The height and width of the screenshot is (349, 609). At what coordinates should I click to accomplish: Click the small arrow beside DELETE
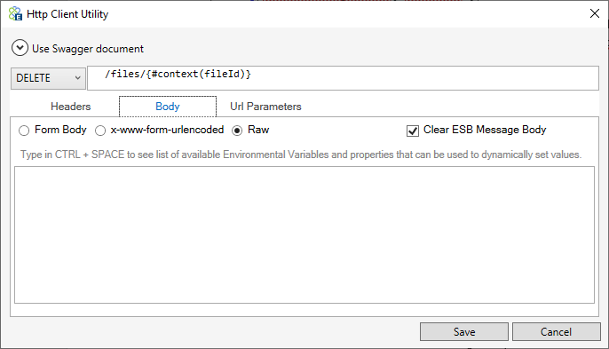click(78, 78)
